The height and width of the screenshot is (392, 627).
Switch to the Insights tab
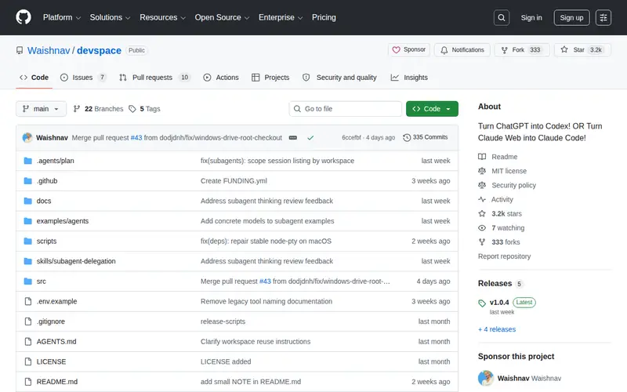click(x=409, y=77)
